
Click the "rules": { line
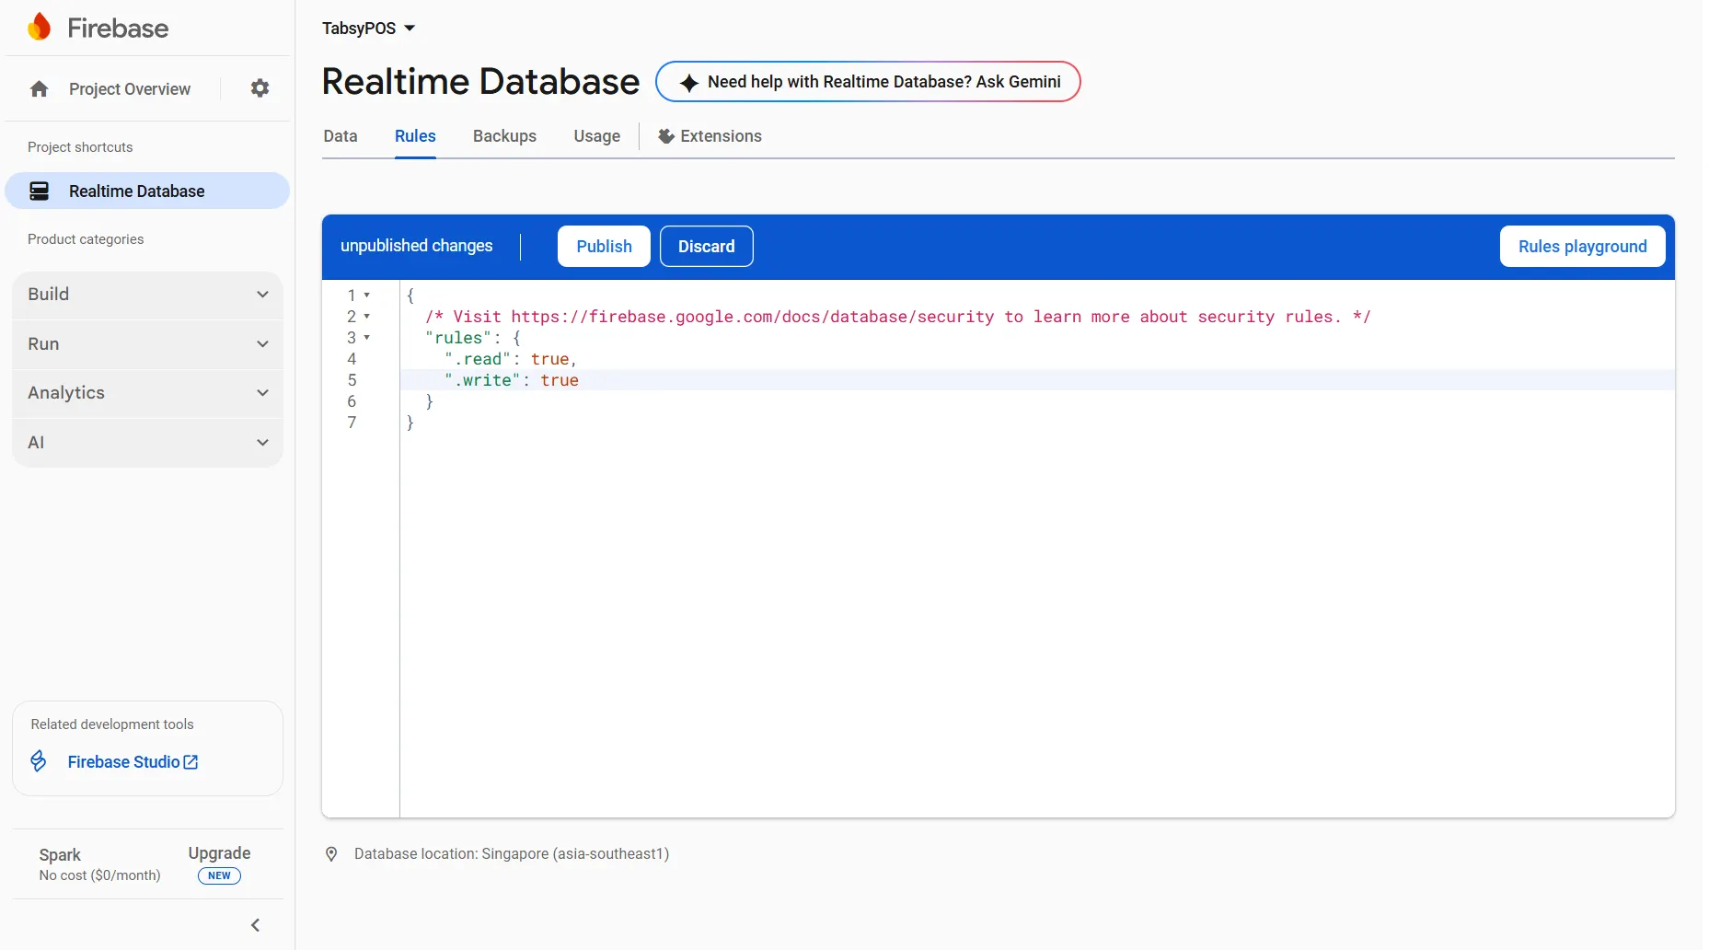(473, 338)
